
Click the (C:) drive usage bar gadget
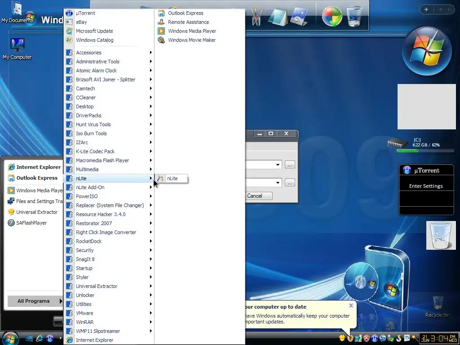tap(425, 151)
